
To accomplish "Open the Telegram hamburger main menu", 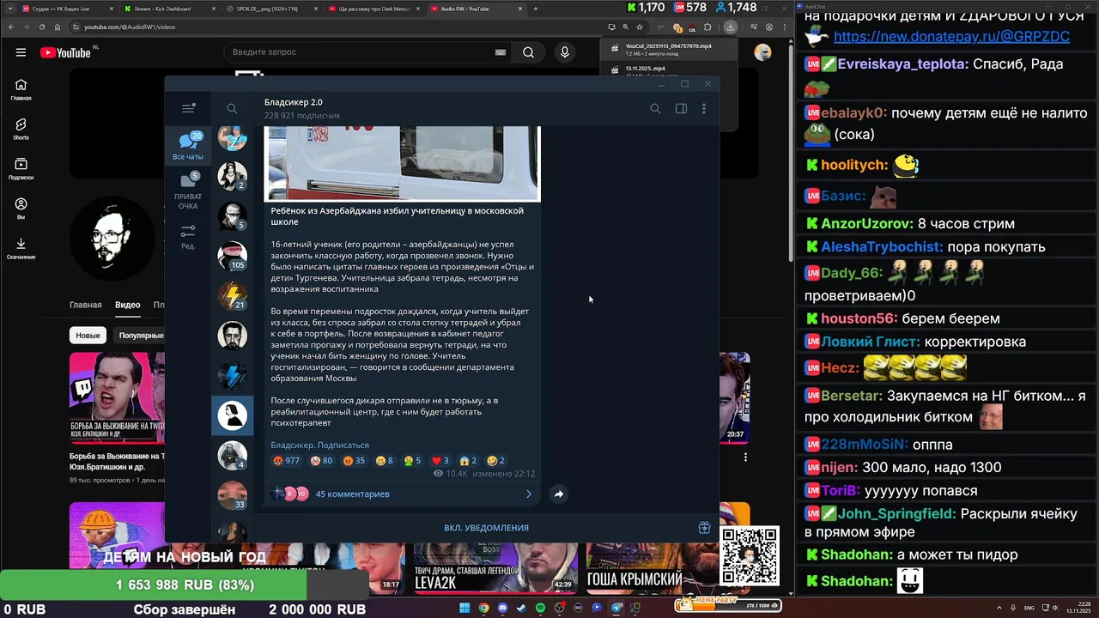I will (188, 108).
